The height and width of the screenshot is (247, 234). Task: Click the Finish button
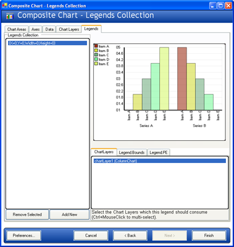point(209,235)
